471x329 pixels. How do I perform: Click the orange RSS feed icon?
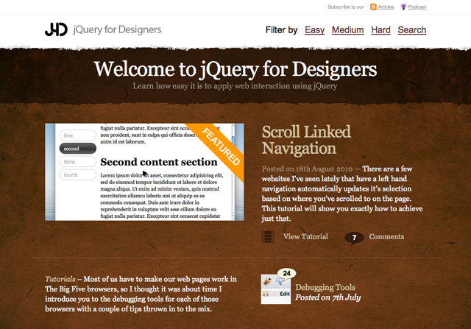(373, 7)
